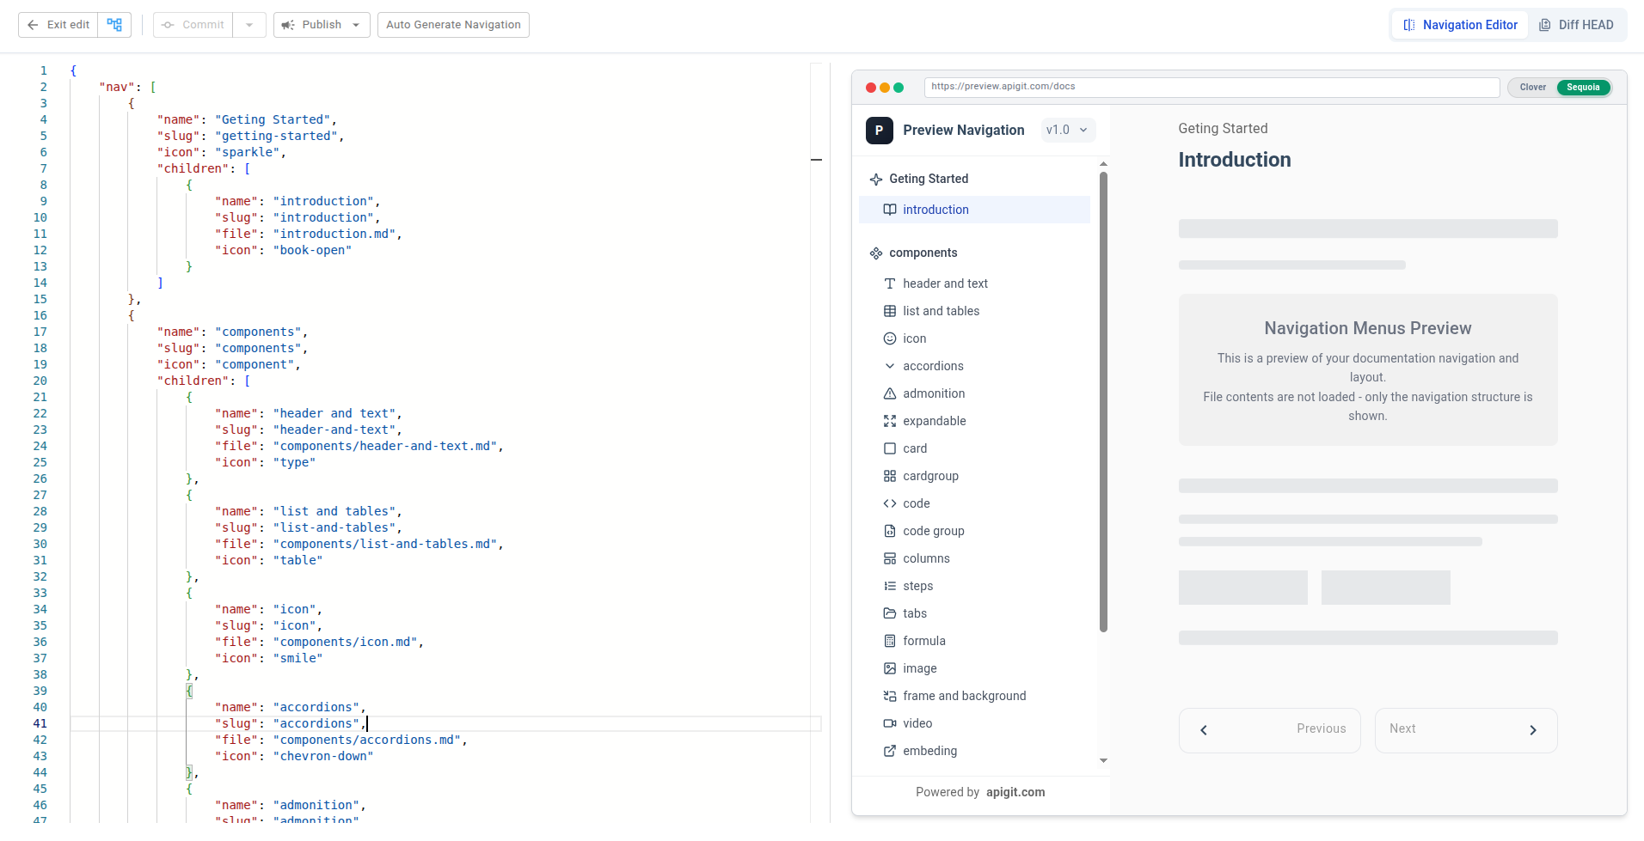Image resolution: width=1644 pixels, height=841 pixels.
Task: Click the Previous page button
Action: click(x=1269, y=730)
